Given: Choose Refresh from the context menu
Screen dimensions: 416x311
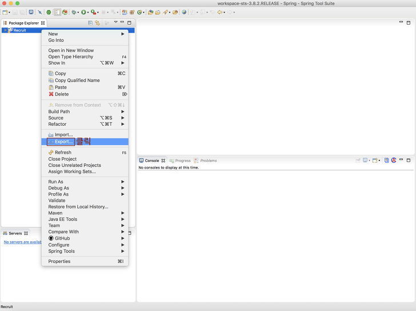Looking at the screenshot, I should tap(85, 153).
